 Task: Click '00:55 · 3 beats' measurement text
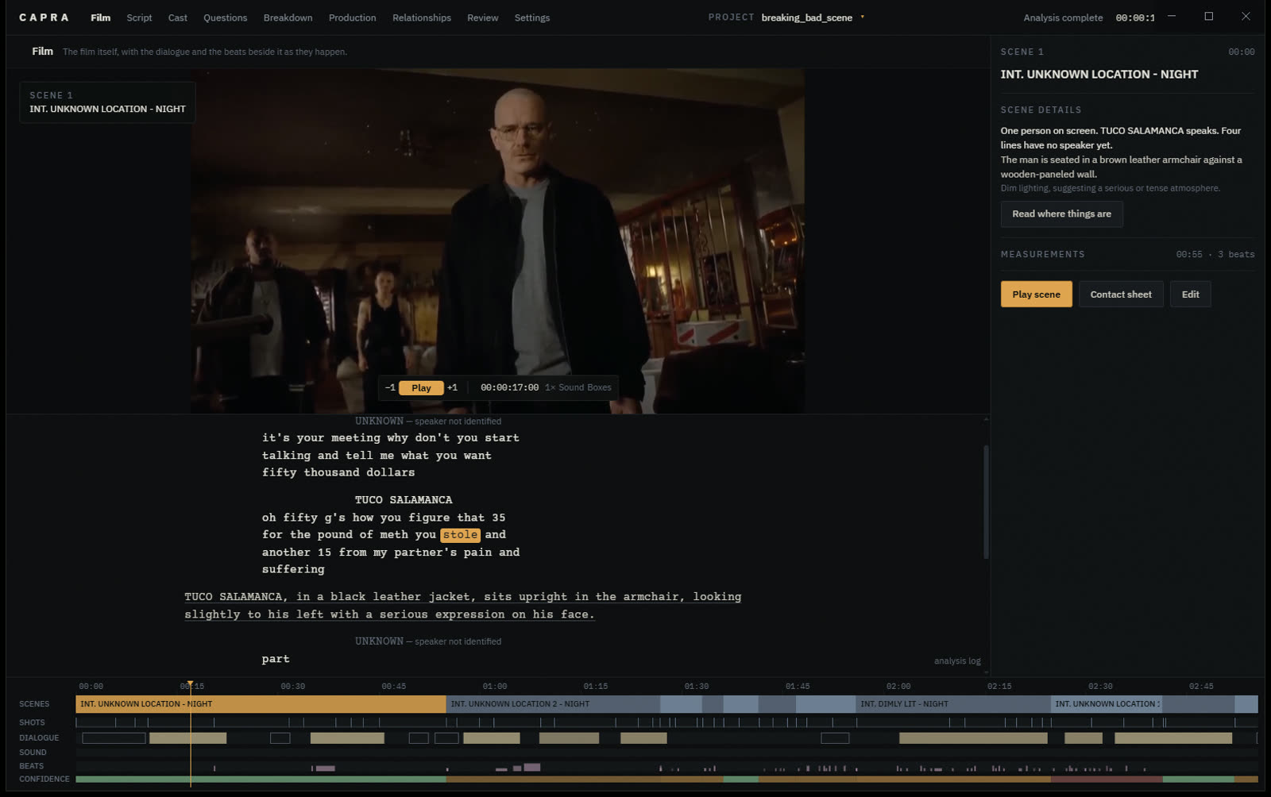coord(1215,255)
